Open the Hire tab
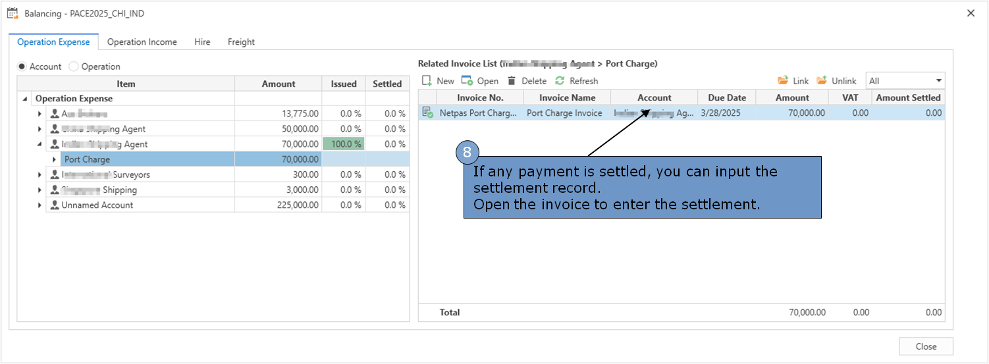The width and height of the screenshot is (989, 364). point(202,42)
